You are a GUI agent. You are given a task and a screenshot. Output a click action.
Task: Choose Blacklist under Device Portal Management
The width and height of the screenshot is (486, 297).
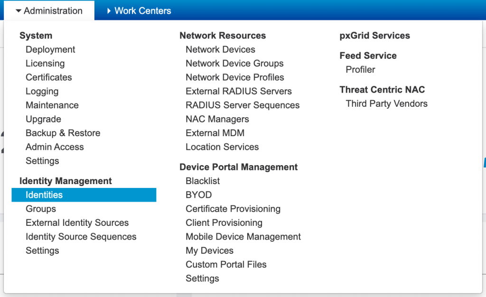(x=203, y=181)
